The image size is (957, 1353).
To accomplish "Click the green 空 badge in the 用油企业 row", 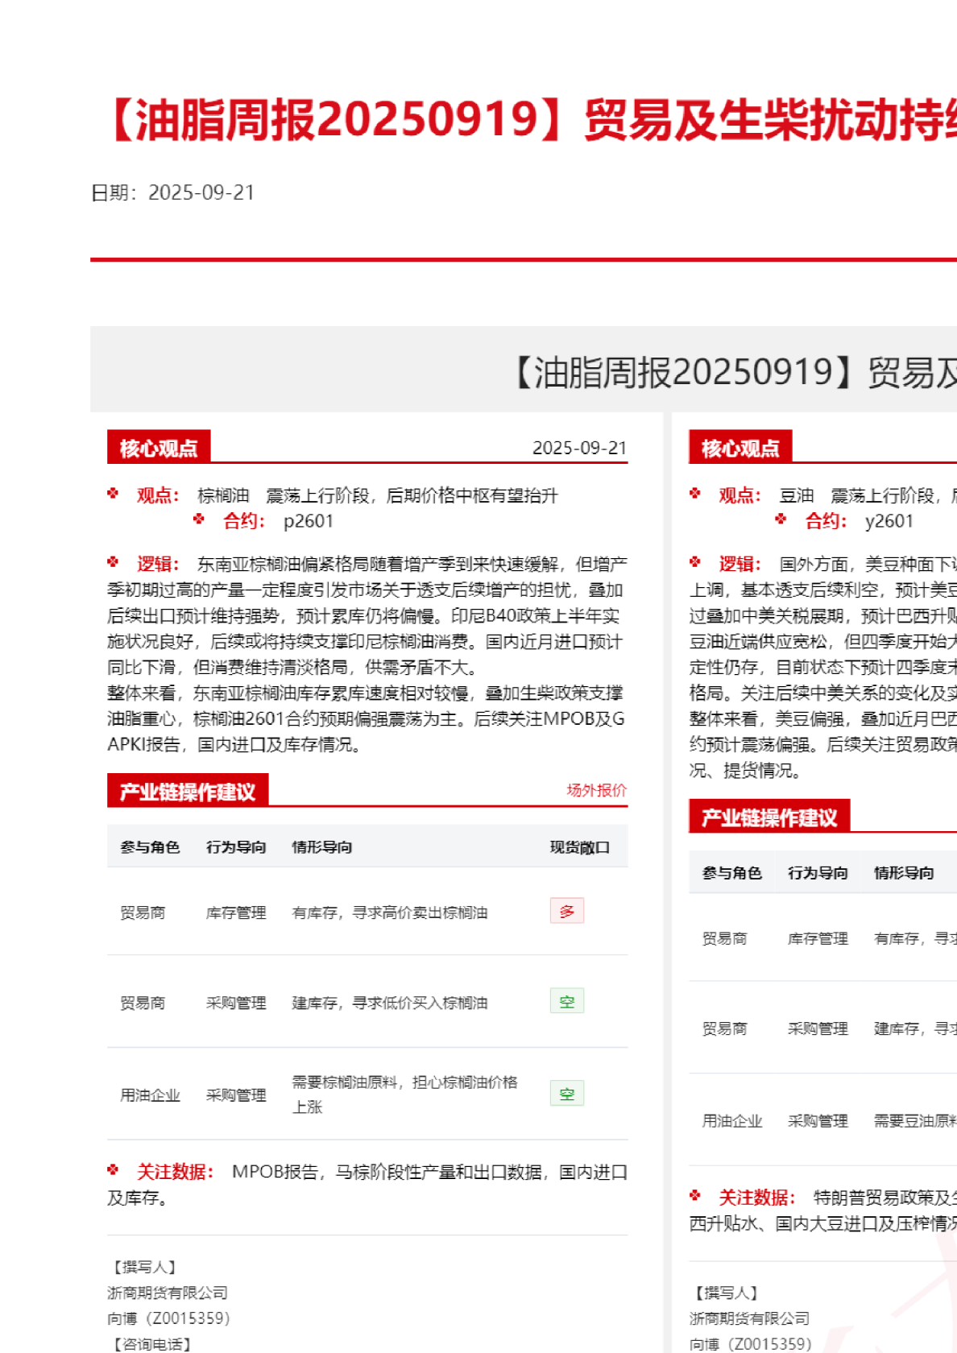I will (x=567, y=1094).
